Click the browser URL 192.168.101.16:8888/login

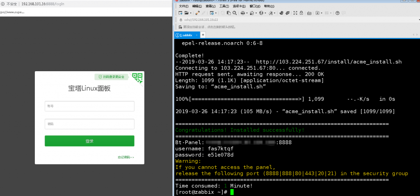click(x=43, y=4)
